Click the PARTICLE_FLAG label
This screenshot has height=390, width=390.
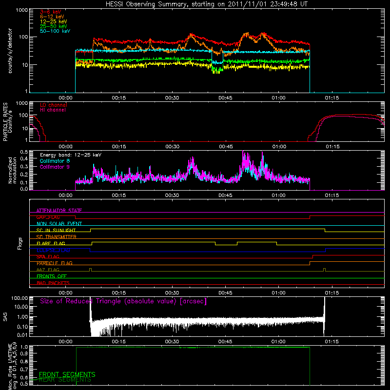point(55,263)
